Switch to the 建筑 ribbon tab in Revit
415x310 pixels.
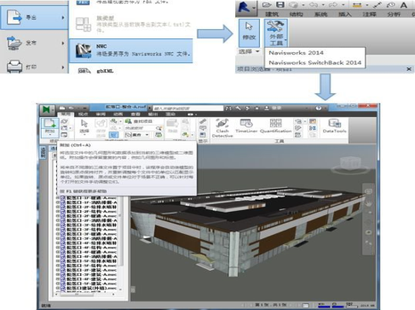pos(272,15)
